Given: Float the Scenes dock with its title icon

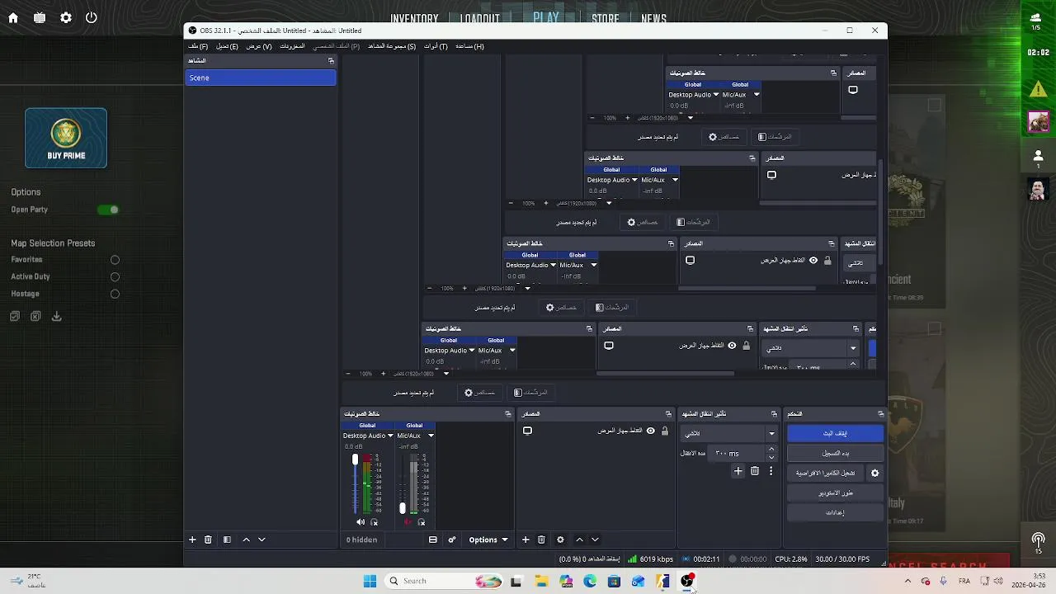Looking at the screenshot, I should [331, 61].
